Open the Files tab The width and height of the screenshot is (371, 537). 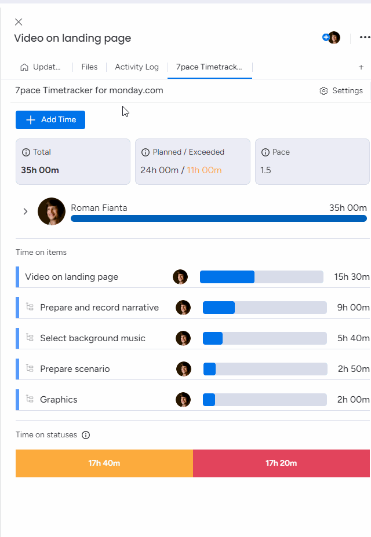(x=89, y=67)
